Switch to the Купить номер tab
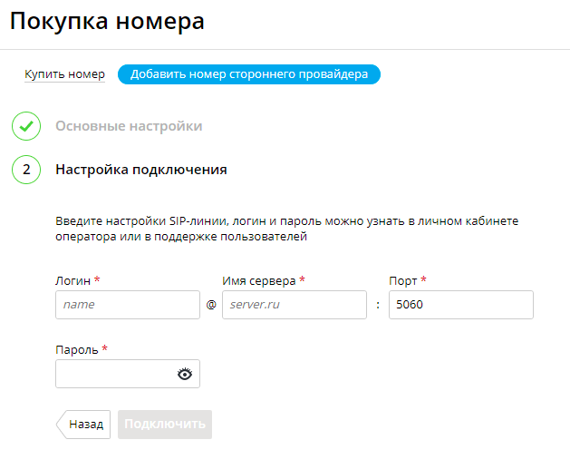This screenshot has height=469, width=570. tap(64, 74)
